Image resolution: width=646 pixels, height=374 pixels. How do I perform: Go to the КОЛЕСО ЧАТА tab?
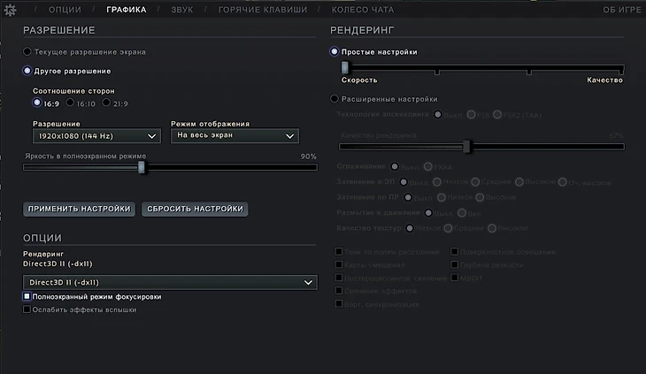point(364,10)
